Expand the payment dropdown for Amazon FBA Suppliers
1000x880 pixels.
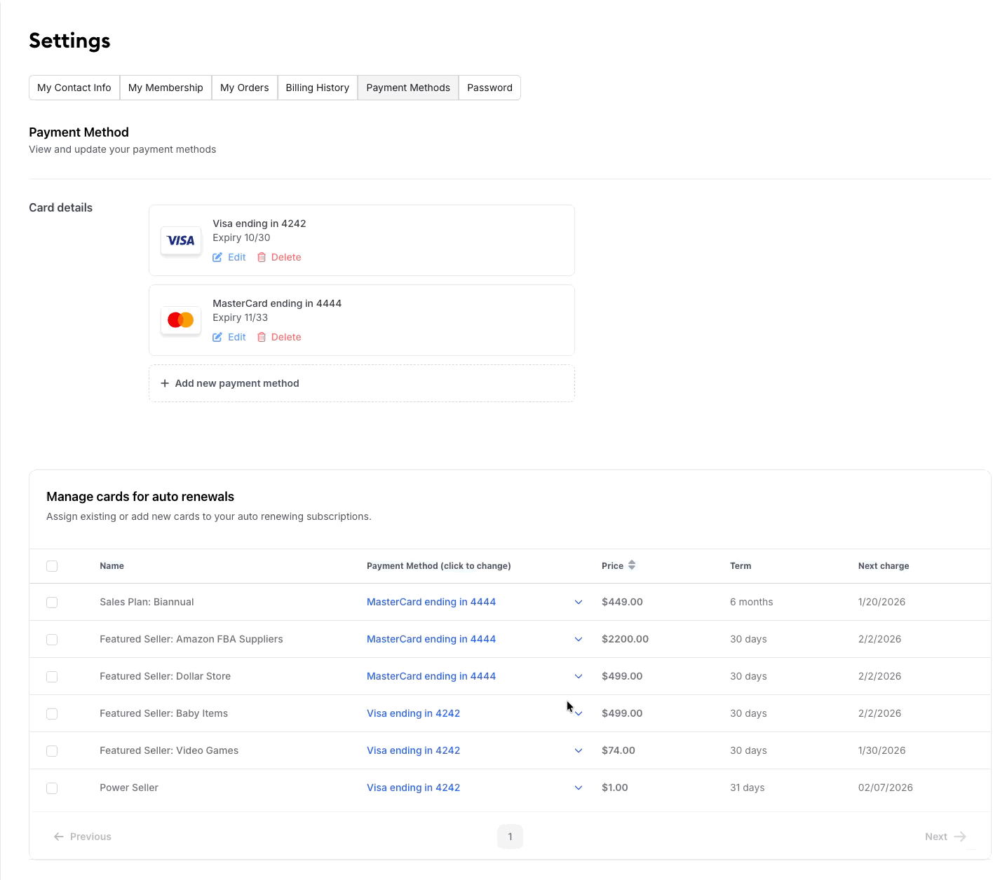(x=579, y=639)
